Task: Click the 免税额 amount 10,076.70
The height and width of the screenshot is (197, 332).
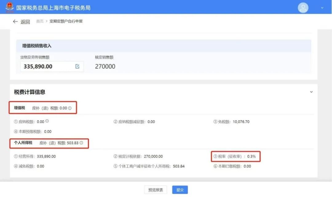Action: 241,121
